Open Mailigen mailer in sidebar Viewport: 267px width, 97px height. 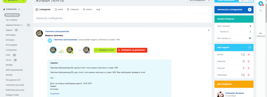coord(13,95)
